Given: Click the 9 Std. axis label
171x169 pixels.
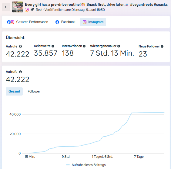Looking at the screenshot, I should (x=66, y=157).
